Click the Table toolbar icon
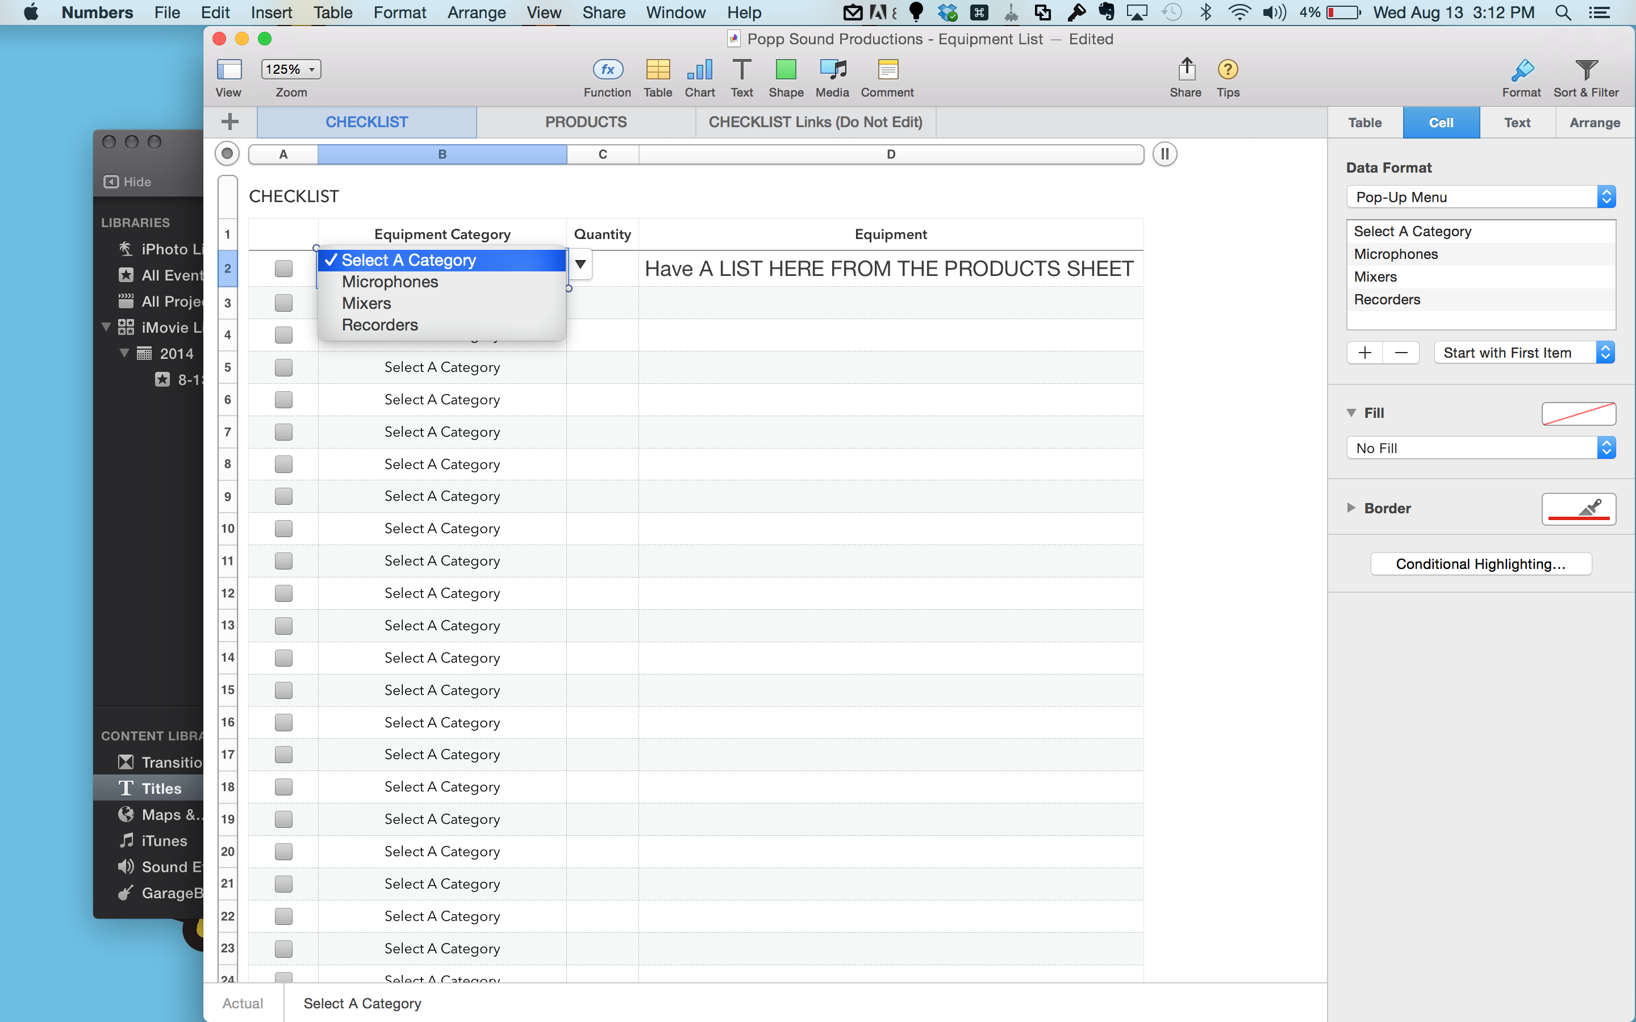 (x=657, y=70)
